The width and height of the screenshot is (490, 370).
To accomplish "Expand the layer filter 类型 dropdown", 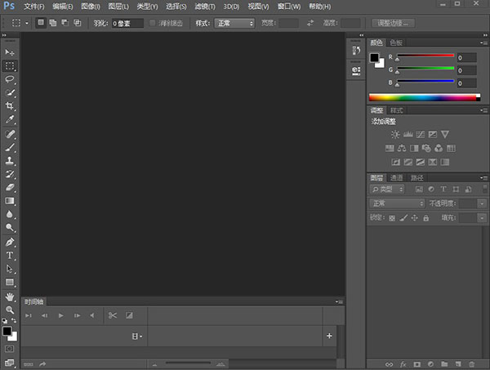I will (387, 189).
